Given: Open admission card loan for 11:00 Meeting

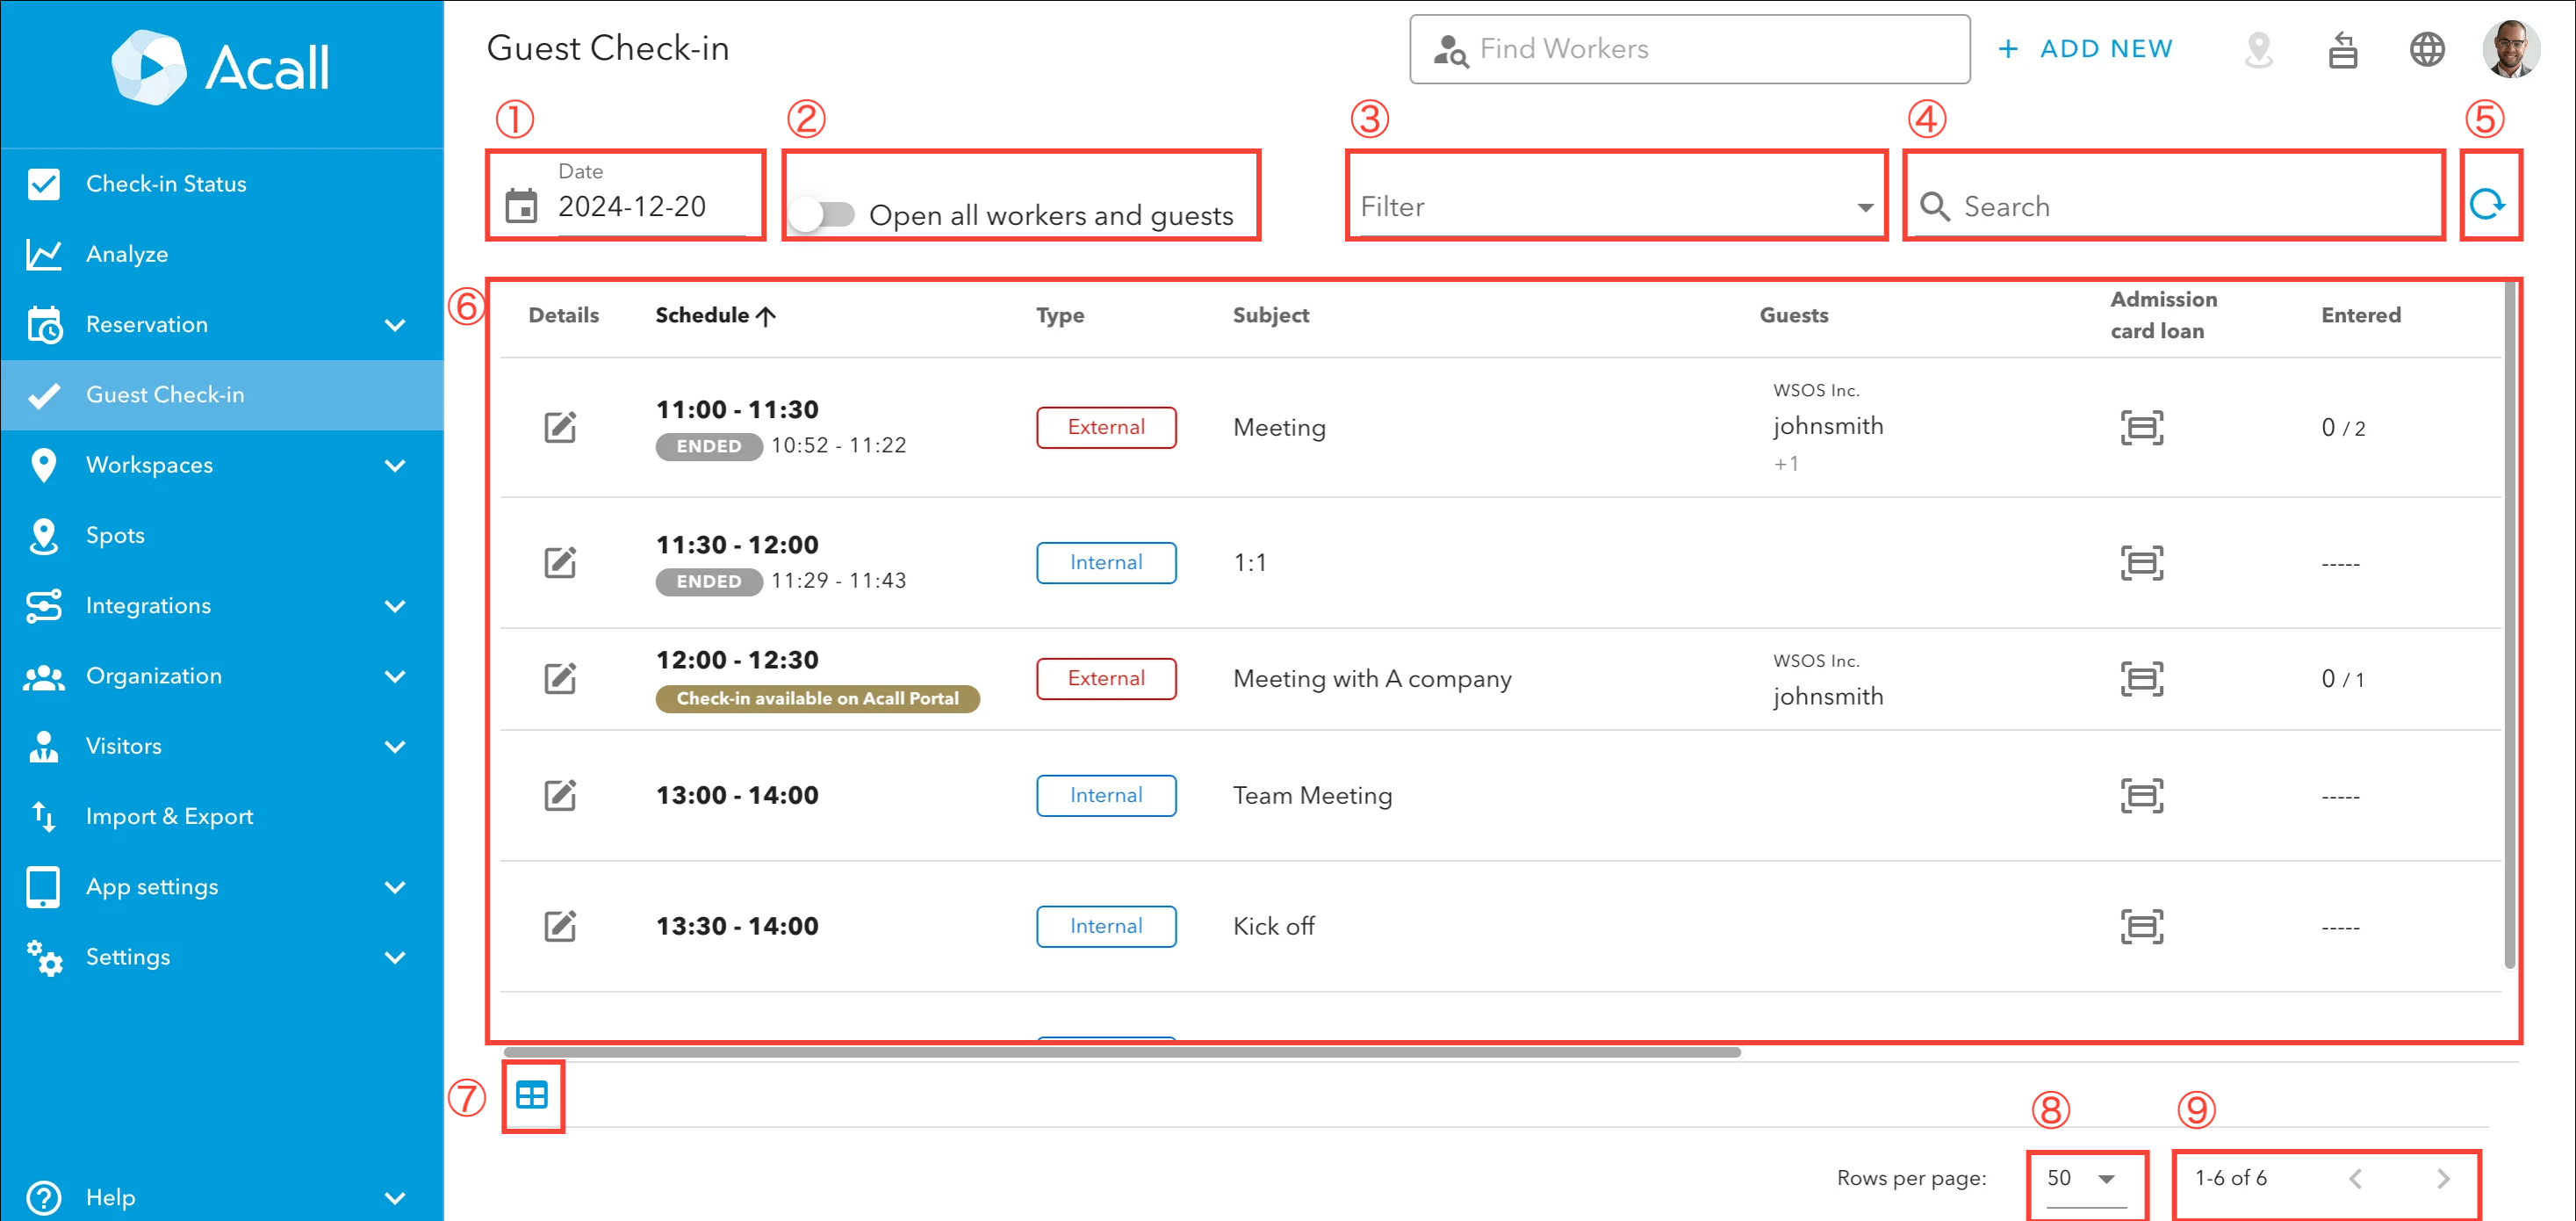Looking at the screenshot, I should [2141, 427].
